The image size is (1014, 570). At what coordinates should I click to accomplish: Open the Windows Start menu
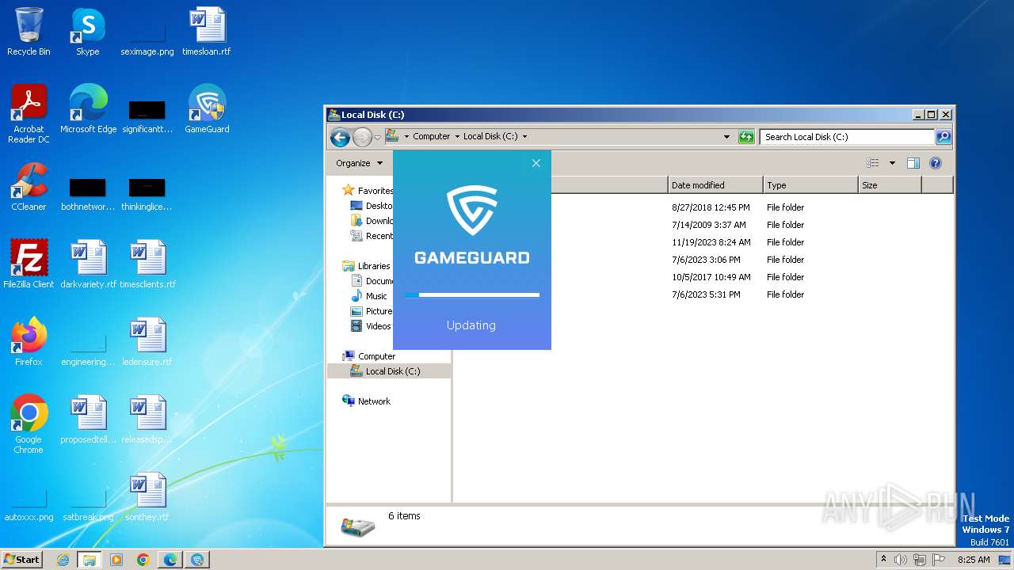point(22,559)
